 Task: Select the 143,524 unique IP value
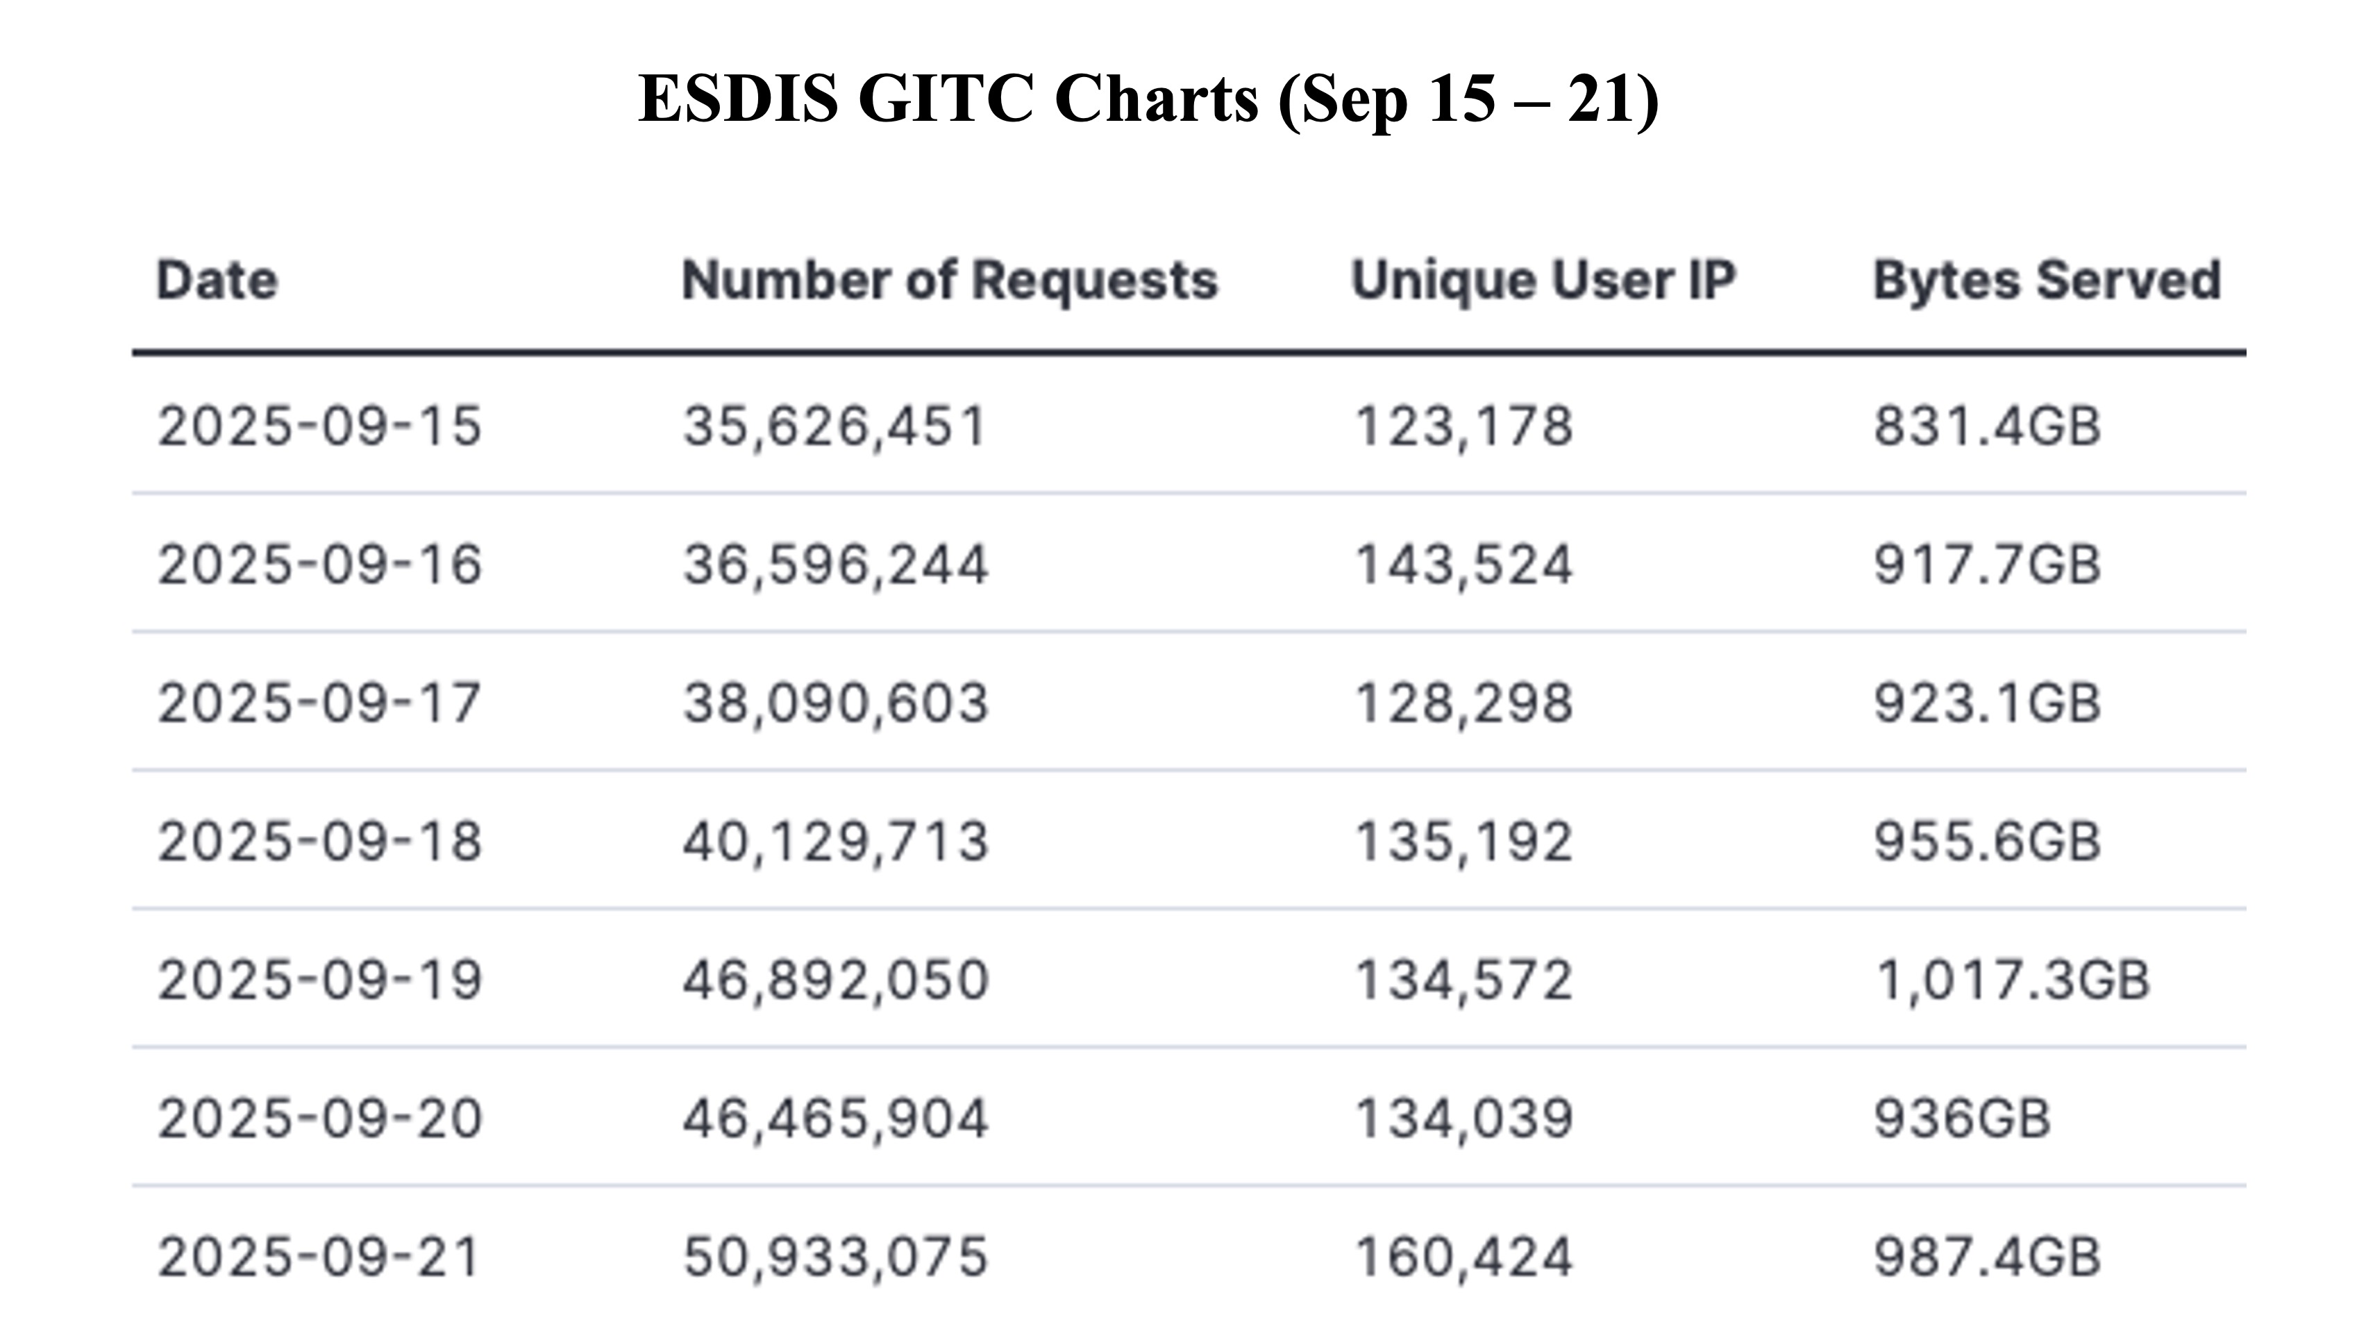click(x=1463, y=564)
